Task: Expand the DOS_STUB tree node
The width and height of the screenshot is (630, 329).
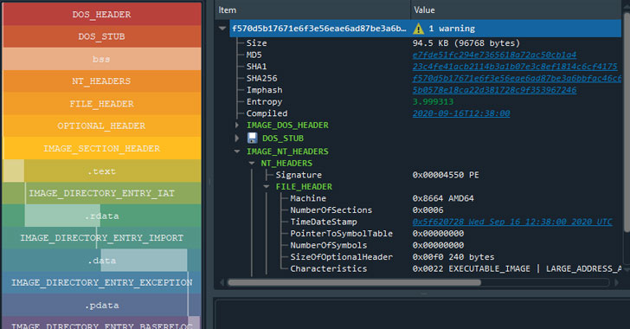Action: click(237, 139)
